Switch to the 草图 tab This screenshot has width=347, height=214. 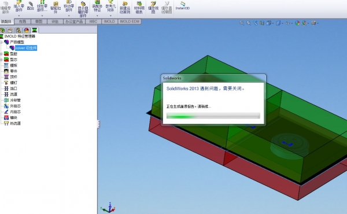tap(39, 21)
